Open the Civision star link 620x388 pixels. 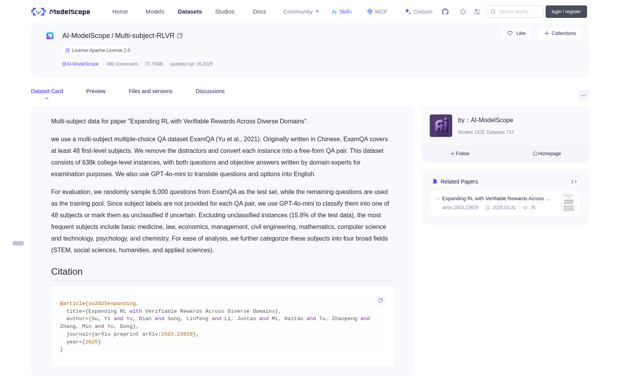(418, 12)
